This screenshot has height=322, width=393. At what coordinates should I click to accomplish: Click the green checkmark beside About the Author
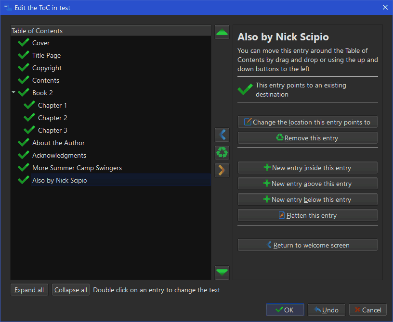pyautogui.click(x=24, y=143)
